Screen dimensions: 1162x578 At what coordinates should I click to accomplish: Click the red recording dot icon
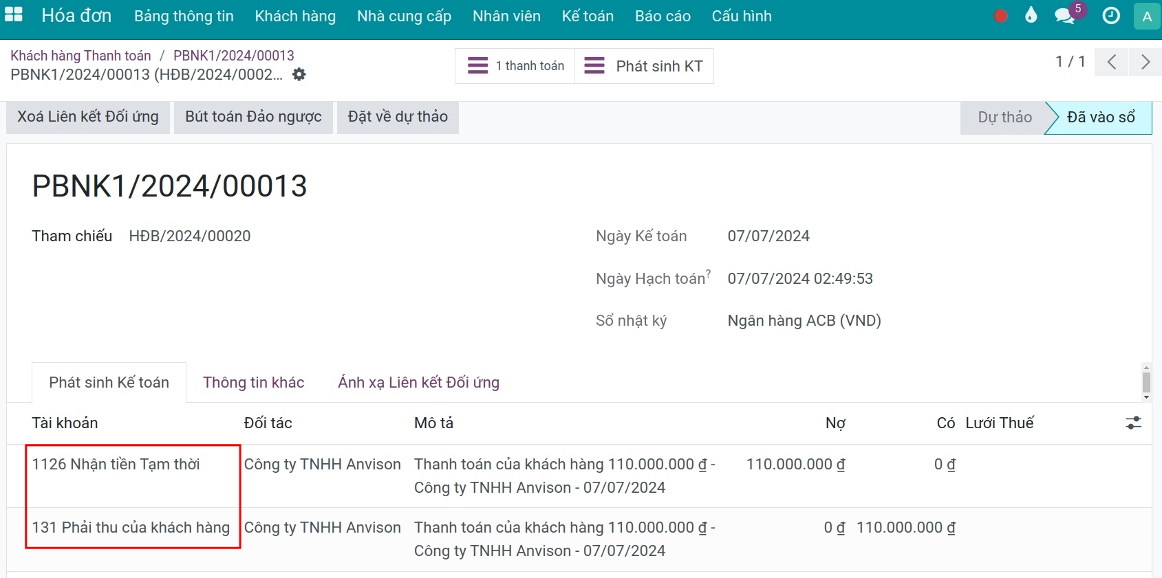click(1001, 16)
